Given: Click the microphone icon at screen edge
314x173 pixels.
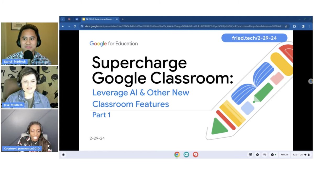Looking at the screenshot, I should pyautogui.click(x=311, y=81).
